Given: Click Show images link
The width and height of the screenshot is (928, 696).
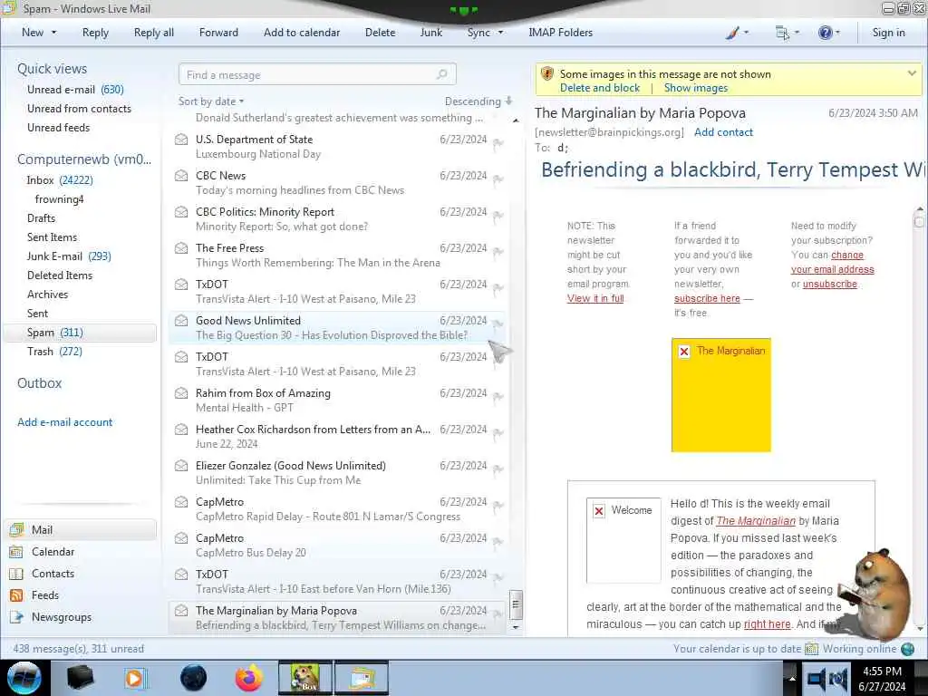Looking at the screenshot, I should pyautogui.click(x=695, y=88).
